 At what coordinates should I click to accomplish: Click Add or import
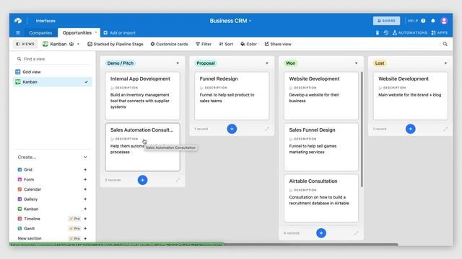pyautogui.click(x=119, y=32)
